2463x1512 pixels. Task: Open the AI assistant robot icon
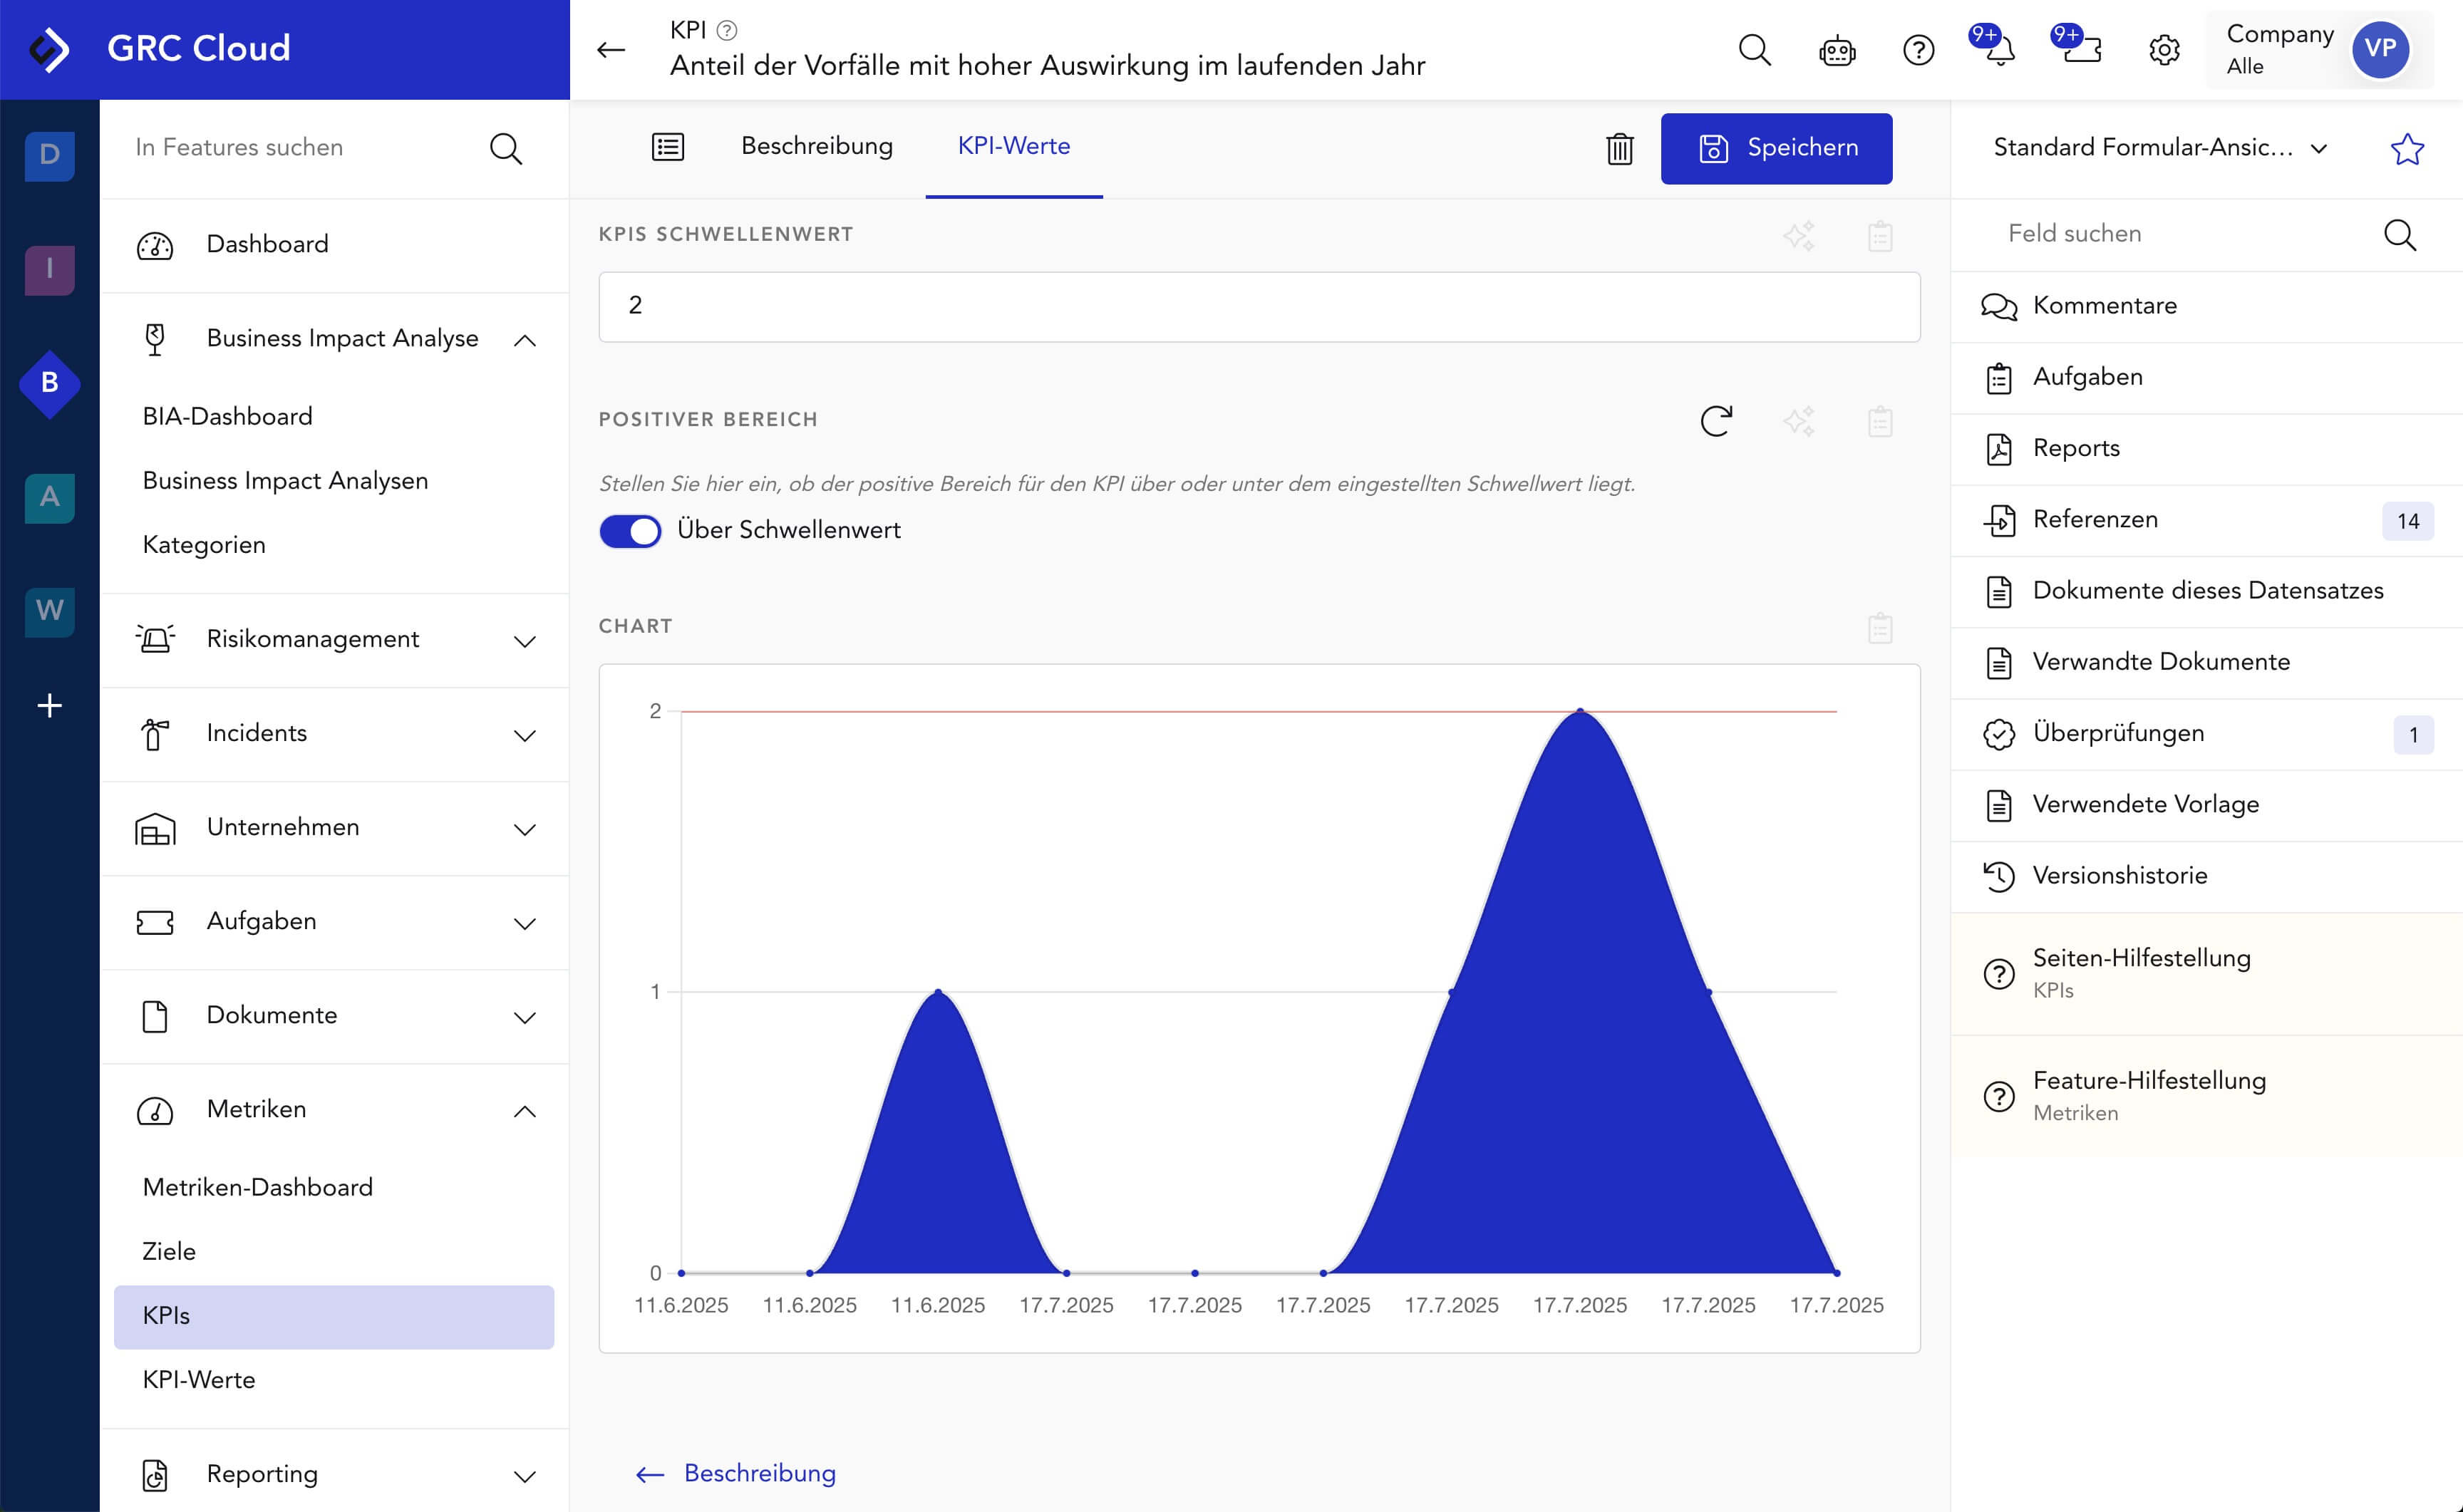1836,50
